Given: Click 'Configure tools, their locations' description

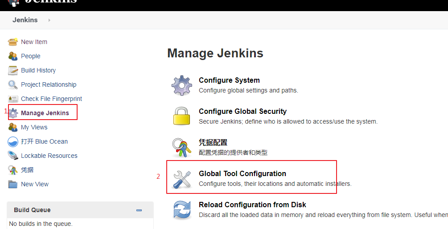Looking at the screenshot, I should tap(275, 184).
